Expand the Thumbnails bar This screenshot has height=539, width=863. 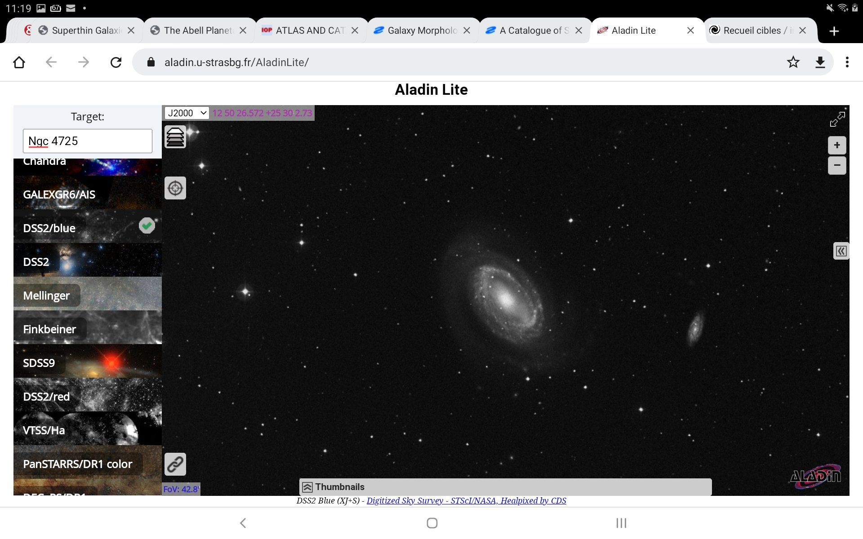505,487
